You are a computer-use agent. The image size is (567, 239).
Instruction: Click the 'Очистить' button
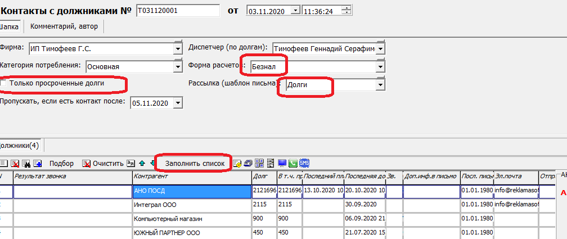coord(103,164)
